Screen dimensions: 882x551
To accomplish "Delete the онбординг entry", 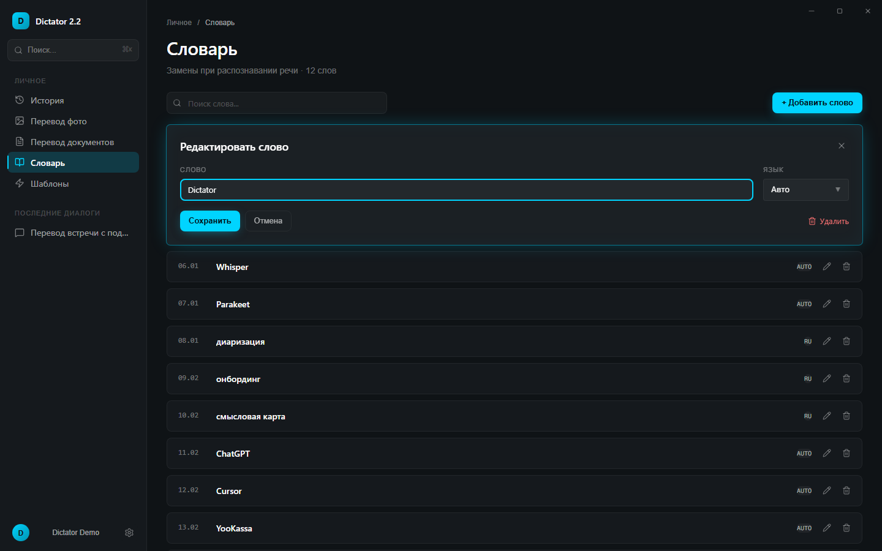I will pyautogui.click(x=846, y=378).
